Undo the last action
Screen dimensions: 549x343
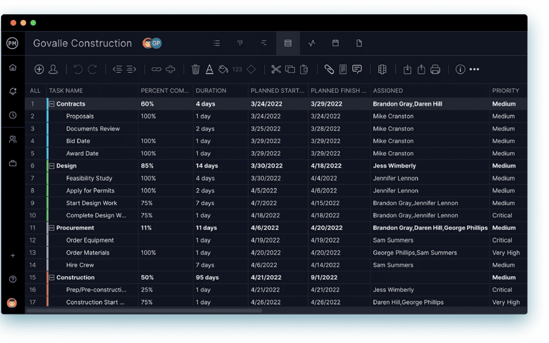click(78, 69)
